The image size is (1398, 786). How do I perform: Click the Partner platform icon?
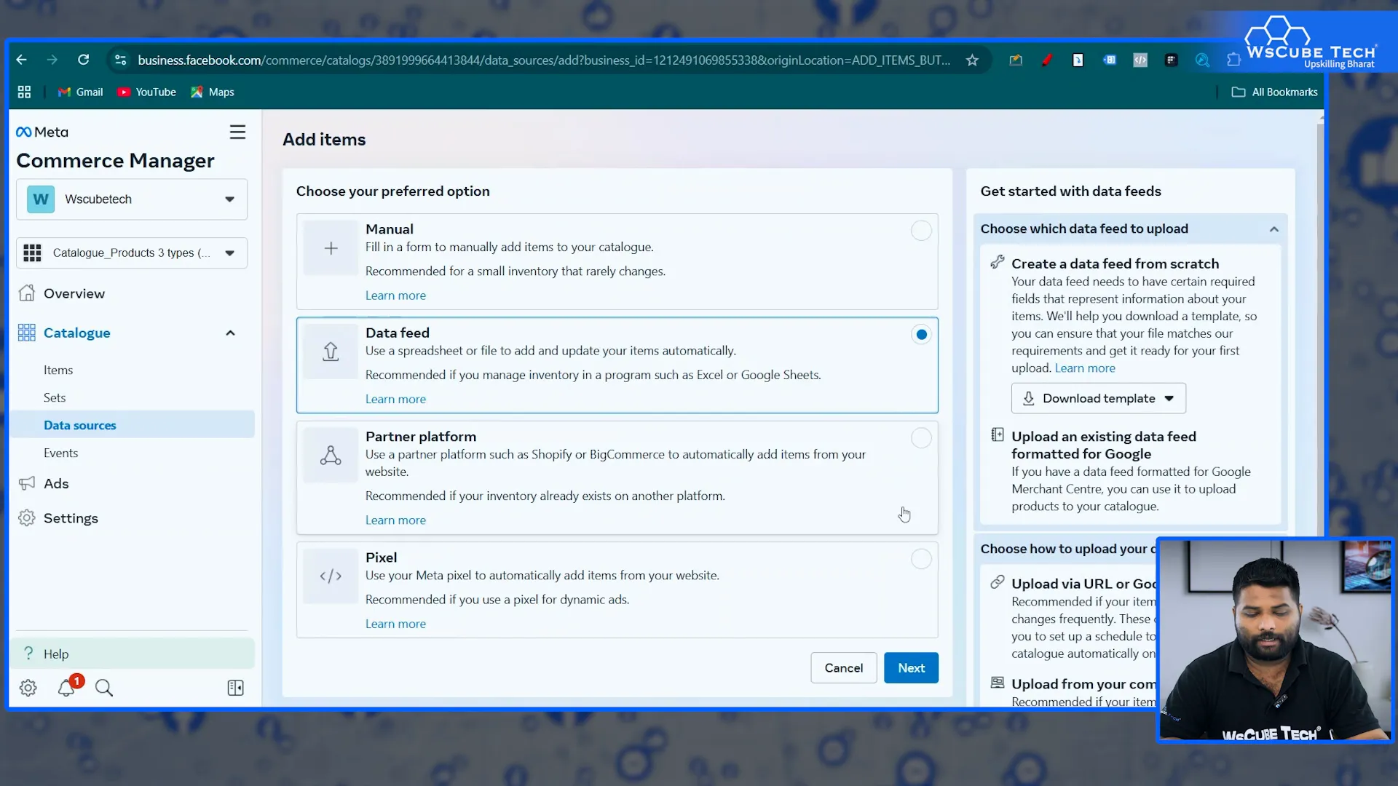[x=331, y=456]
